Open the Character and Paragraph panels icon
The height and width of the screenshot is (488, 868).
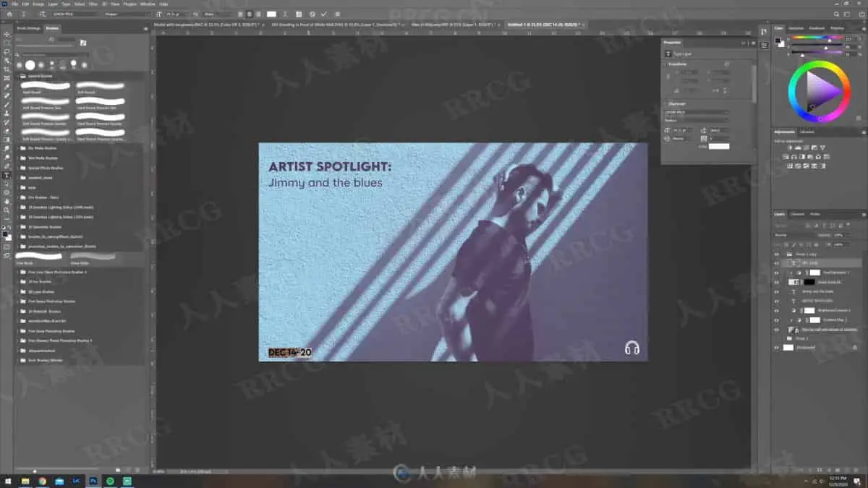point(298,14)
